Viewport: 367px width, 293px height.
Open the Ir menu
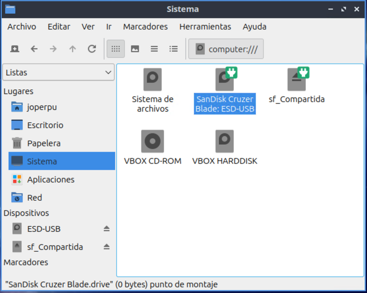coord(109,27)
